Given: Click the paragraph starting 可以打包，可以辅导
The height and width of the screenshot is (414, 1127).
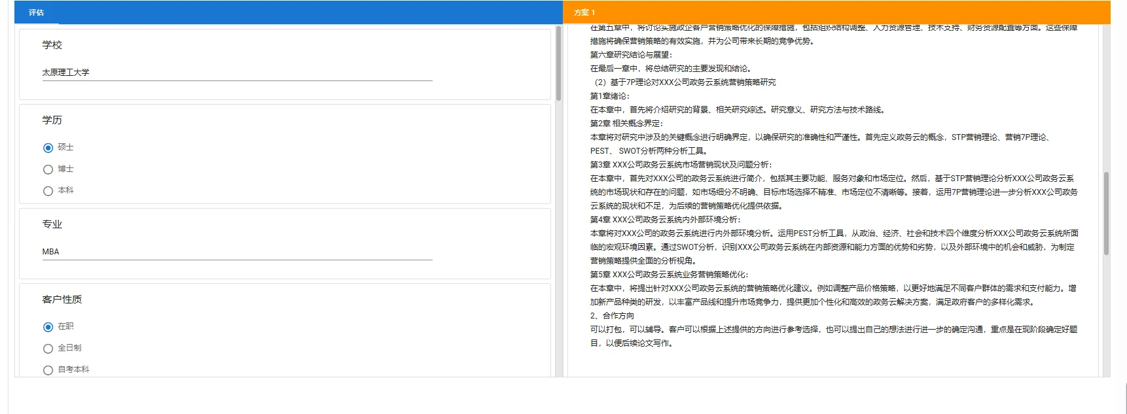Looking at the screenshot, I should [x=834, y=336].
